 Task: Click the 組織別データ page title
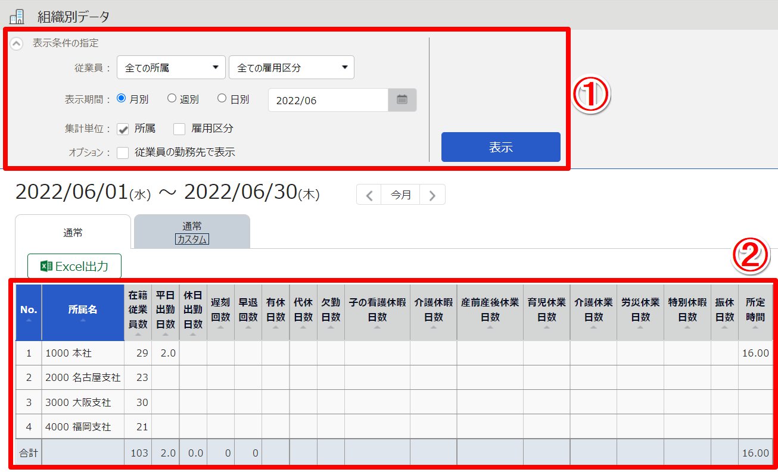point(73,17)
